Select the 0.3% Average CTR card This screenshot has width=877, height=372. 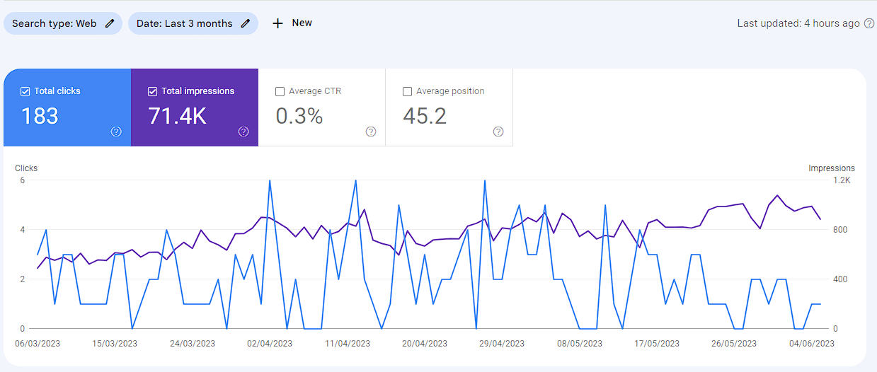(x=322, y=107)
